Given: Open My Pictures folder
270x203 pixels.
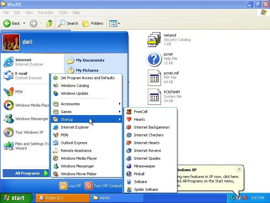Looking at the screenshot, I should [x=83, y=70].
